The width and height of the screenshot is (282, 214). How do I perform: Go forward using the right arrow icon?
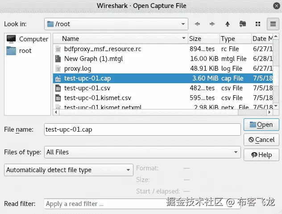[x=212, y=24]
